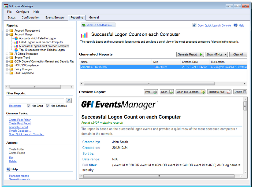Switch to the Configuration tab
Screen dimensions: 253x188
[x=31, y=17]
